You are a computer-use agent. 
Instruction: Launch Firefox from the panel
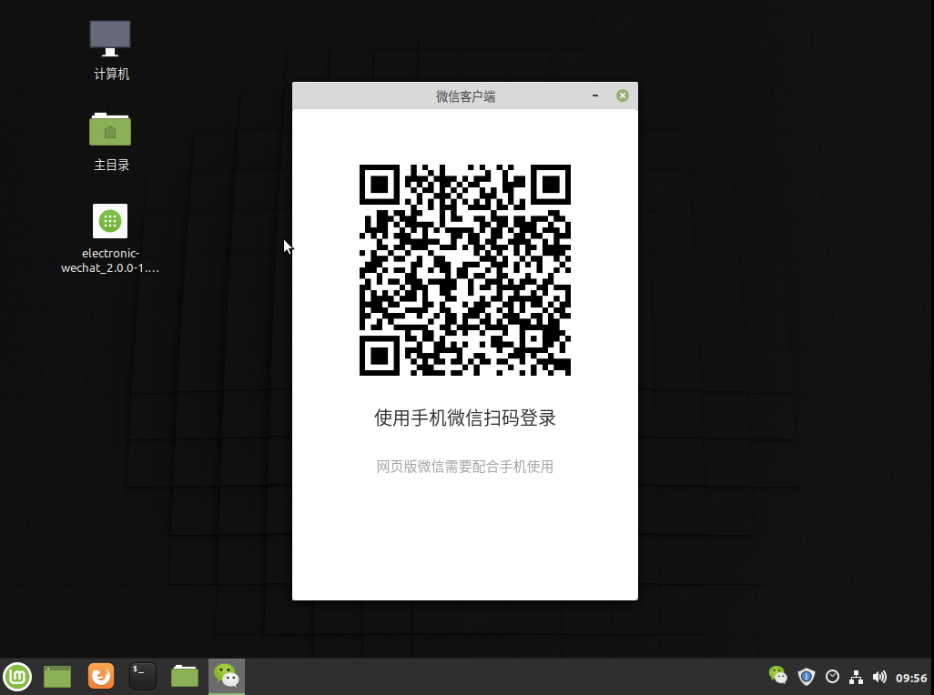pos(101,676)
